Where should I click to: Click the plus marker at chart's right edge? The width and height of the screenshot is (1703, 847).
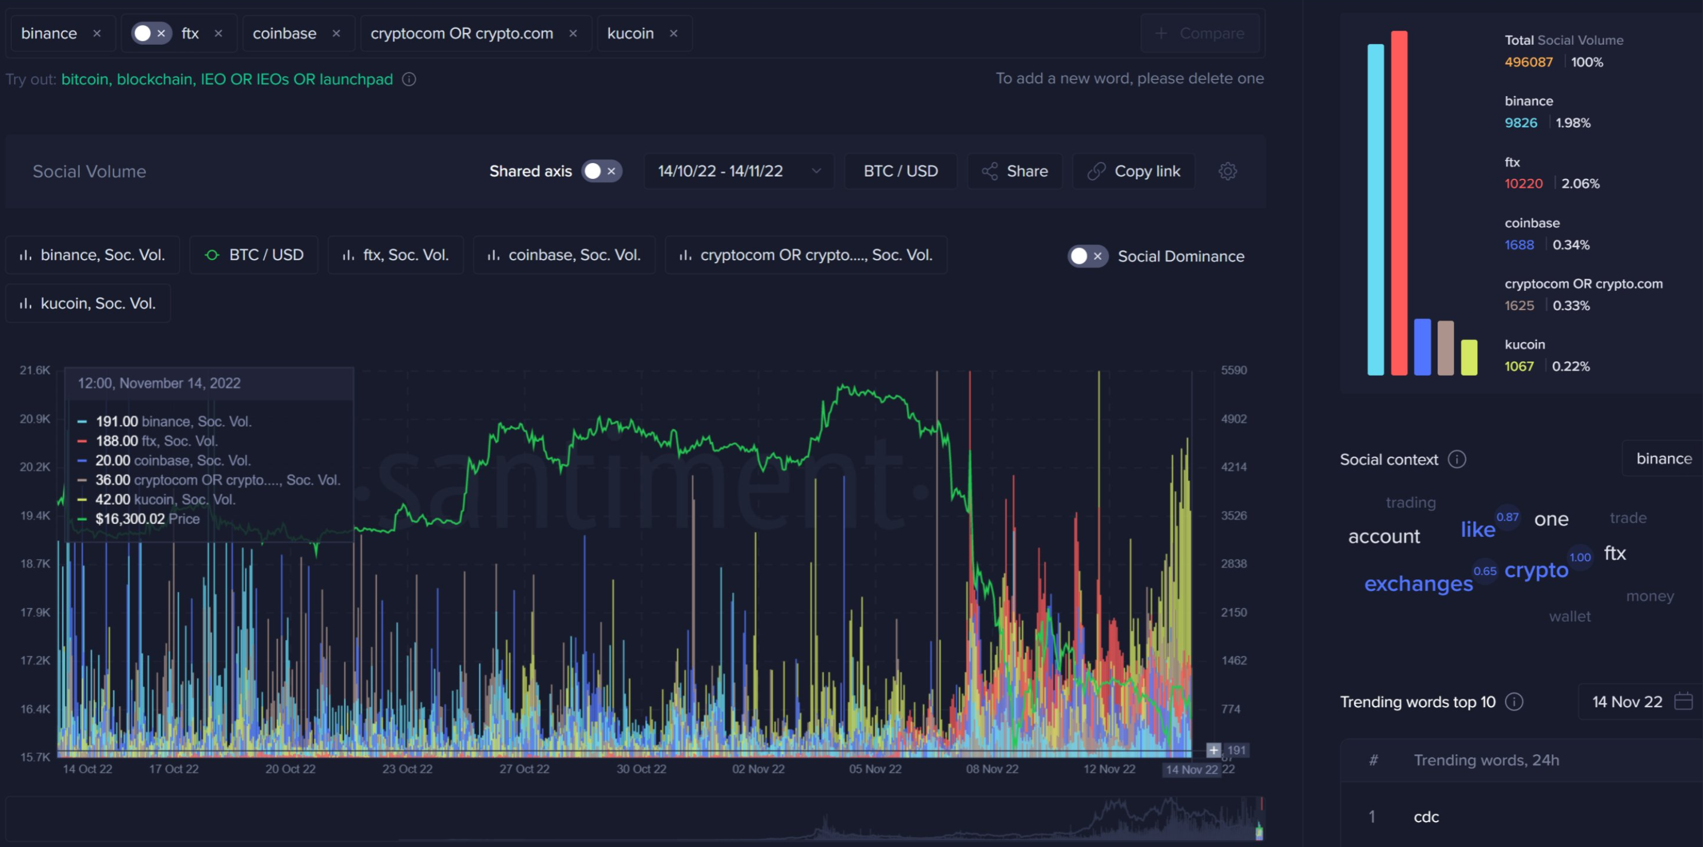tap(1213, 750)
